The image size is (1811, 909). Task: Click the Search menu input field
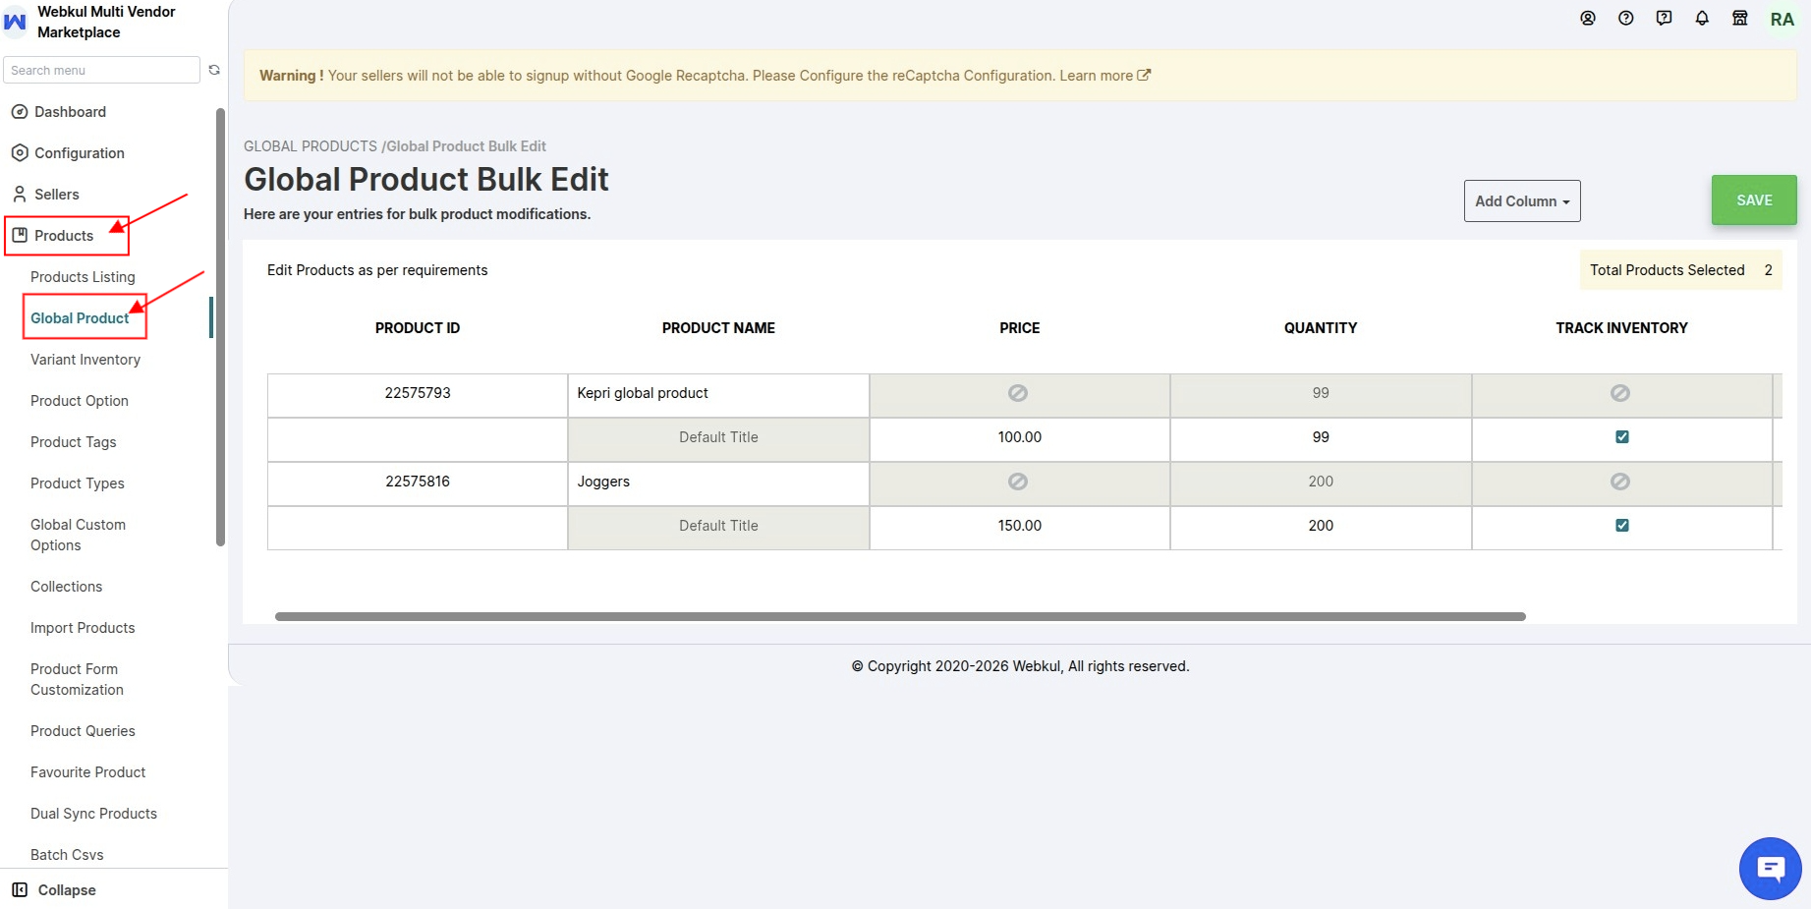[x=102, y=70]
